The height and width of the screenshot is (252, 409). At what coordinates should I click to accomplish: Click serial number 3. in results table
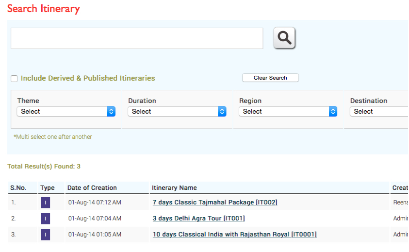[x=13, y=235]
